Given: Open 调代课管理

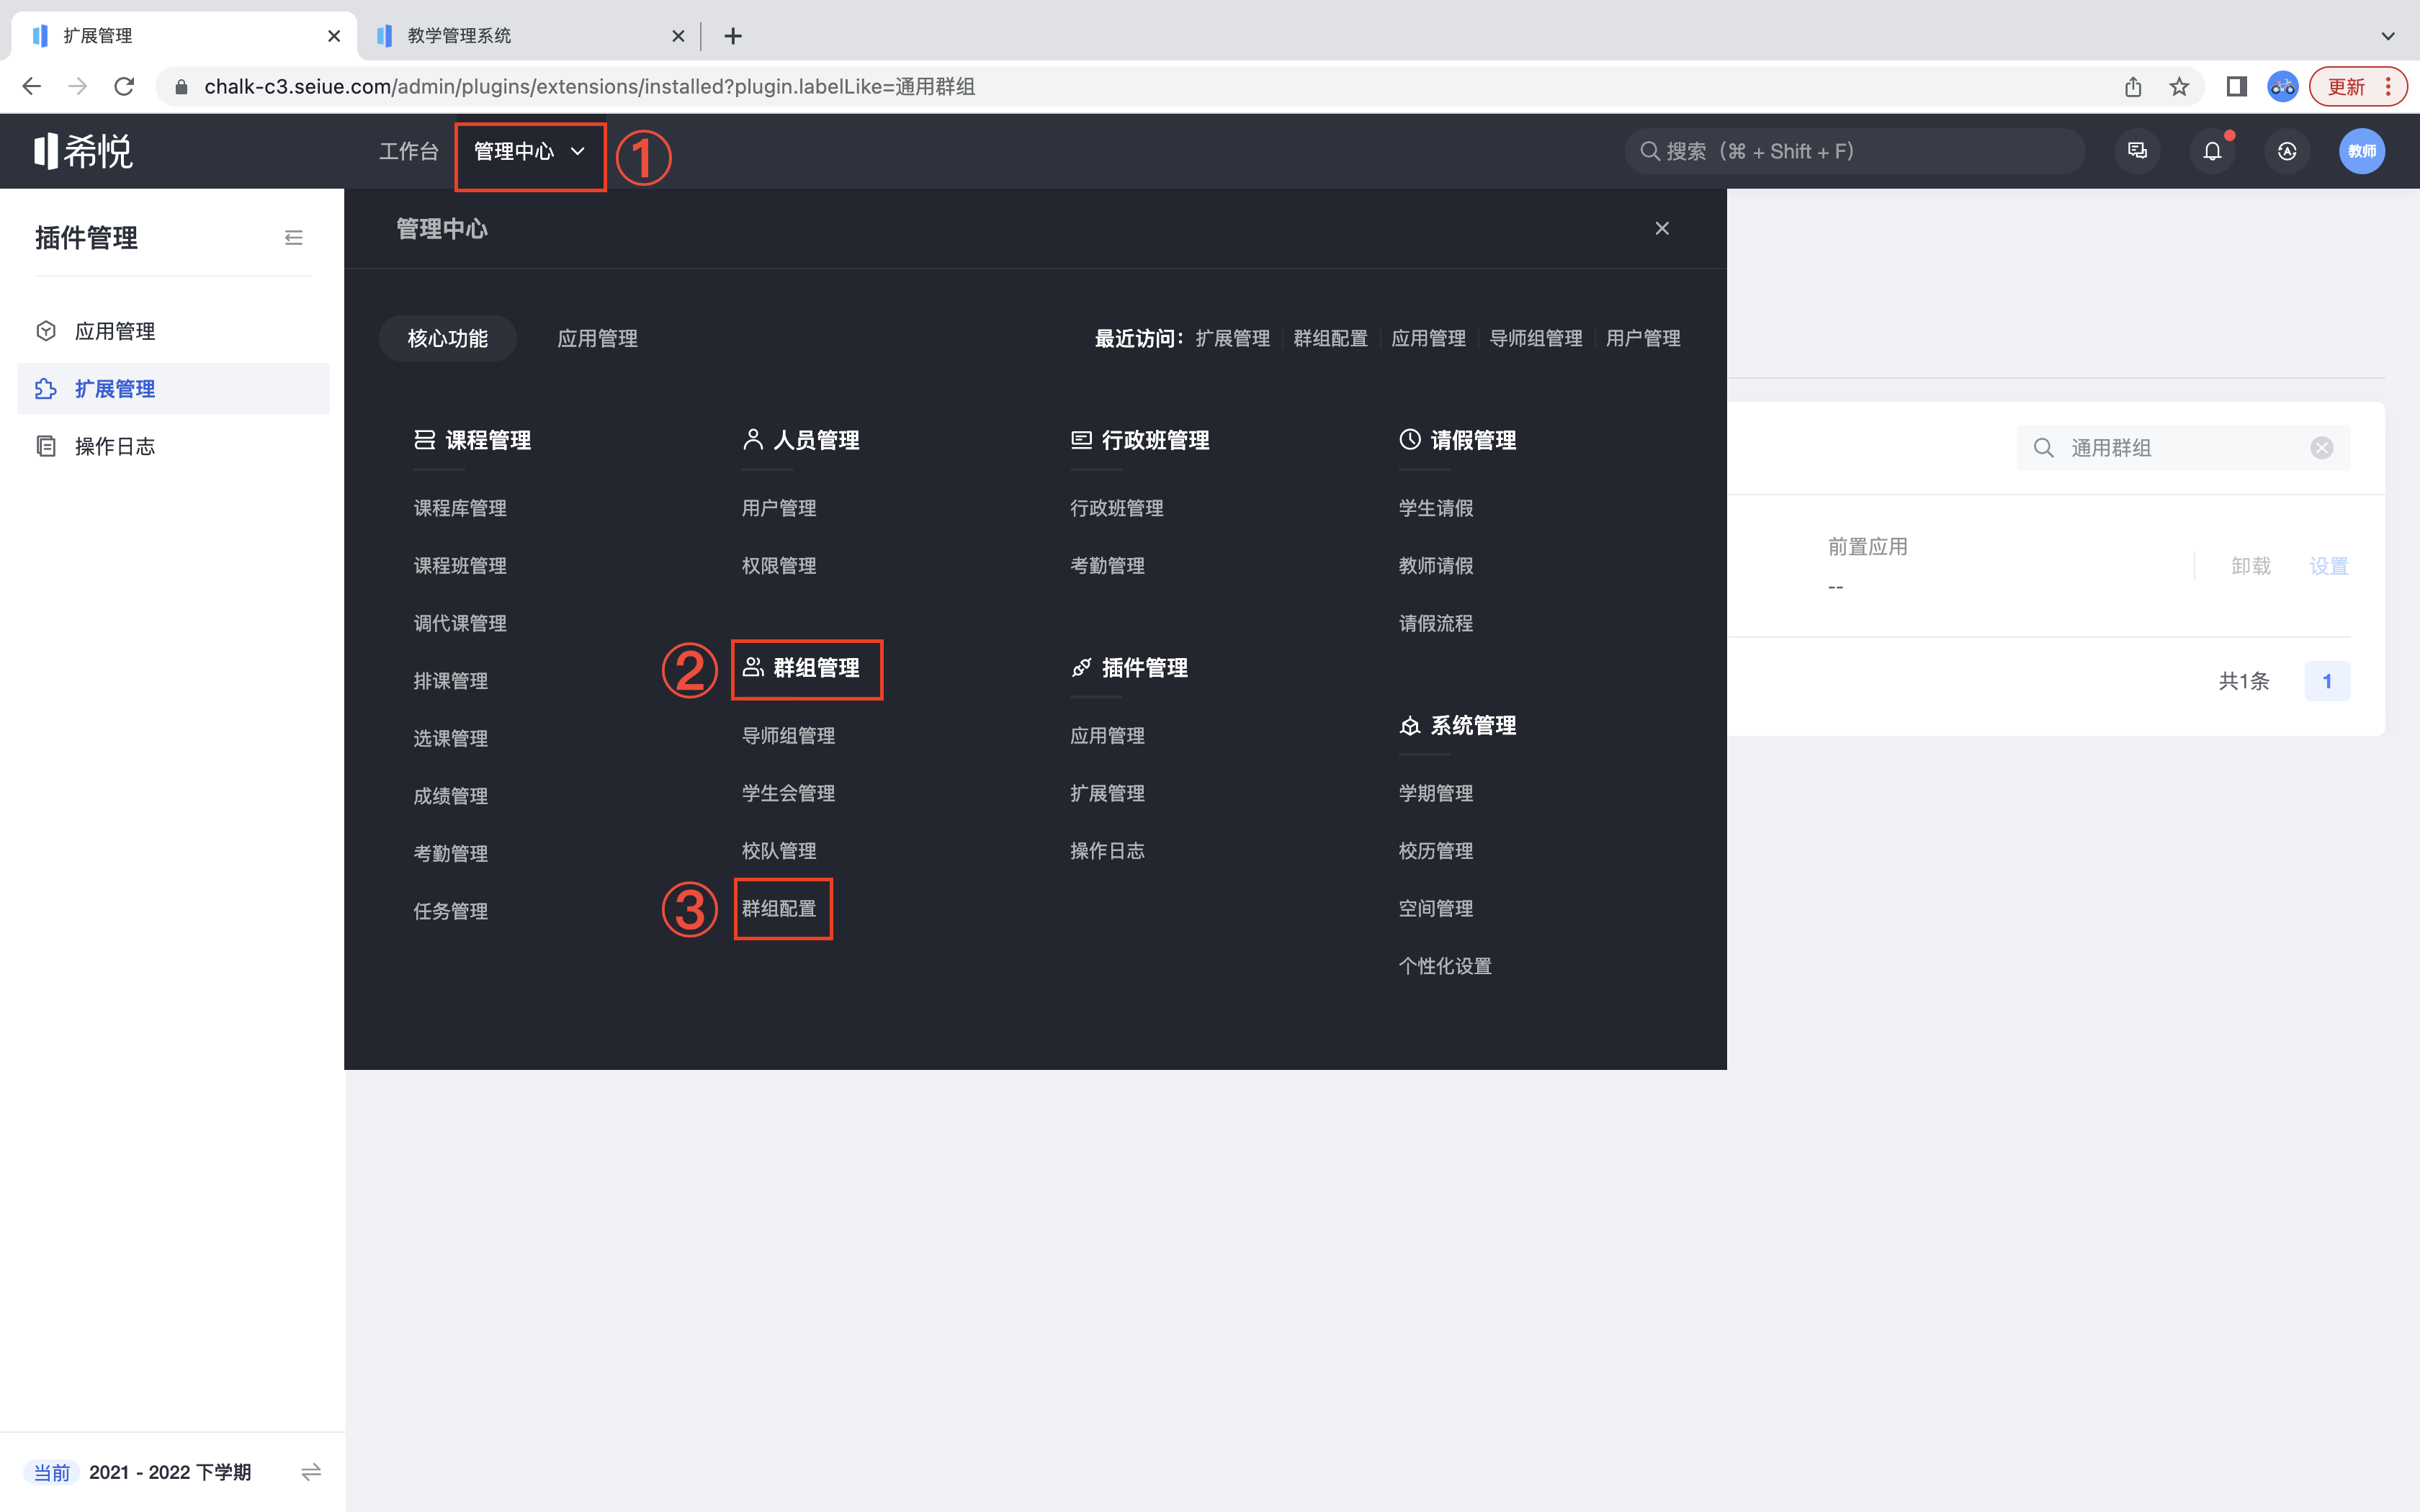Looking at the screenshot, I should pos(460,623).
